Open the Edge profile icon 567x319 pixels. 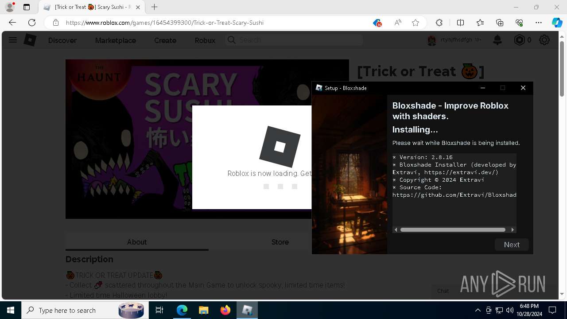10,7
